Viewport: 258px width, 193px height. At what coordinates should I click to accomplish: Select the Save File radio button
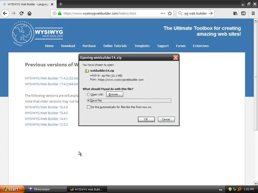88,100
